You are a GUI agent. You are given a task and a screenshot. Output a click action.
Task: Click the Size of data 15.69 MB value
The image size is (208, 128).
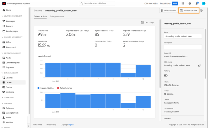pyautogui.click(x=44, y=45)
